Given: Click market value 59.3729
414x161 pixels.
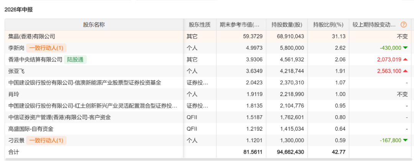Looking at the screenshot, I should 253,37.
